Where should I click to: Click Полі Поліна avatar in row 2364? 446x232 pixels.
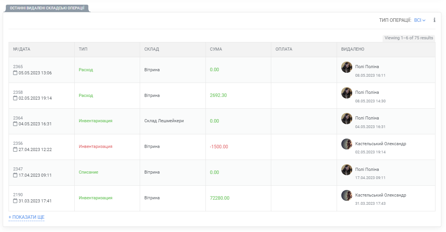tap(347, 118)
